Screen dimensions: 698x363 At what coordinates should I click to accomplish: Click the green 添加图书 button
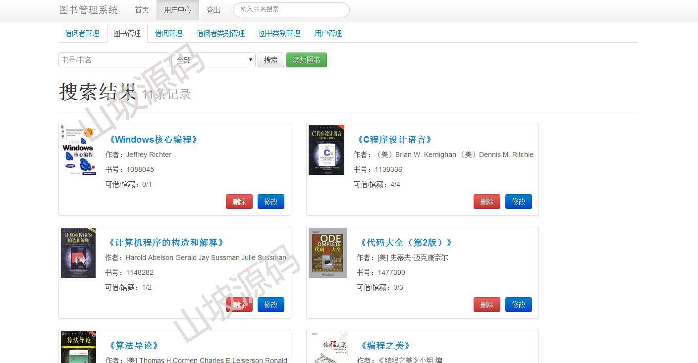(x=307, y=60)
